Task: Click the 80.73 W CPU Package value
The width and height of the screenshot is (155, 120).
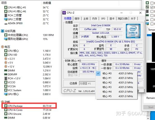Action: coord(47,106)
